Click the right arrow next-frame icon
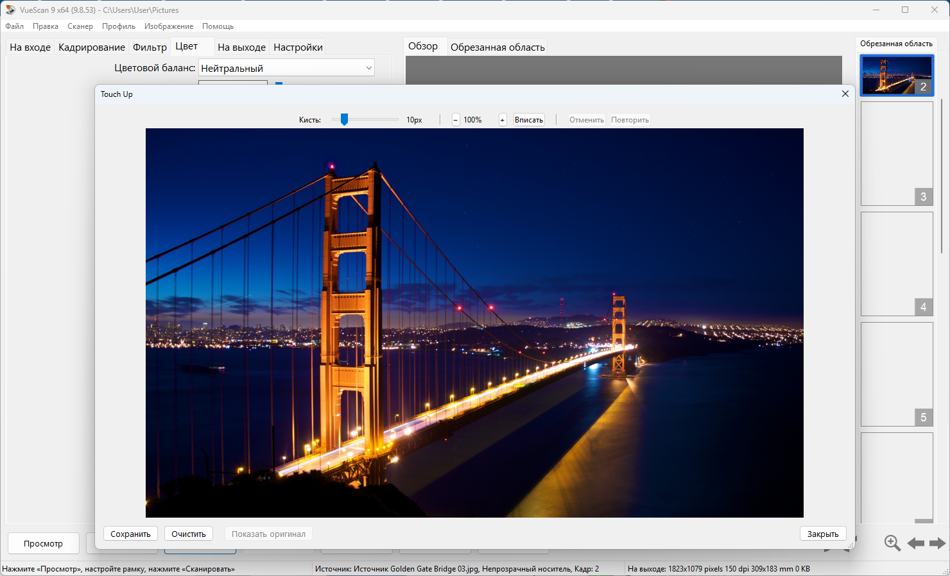This screenshot has height=576, width=950. [937, 543]
